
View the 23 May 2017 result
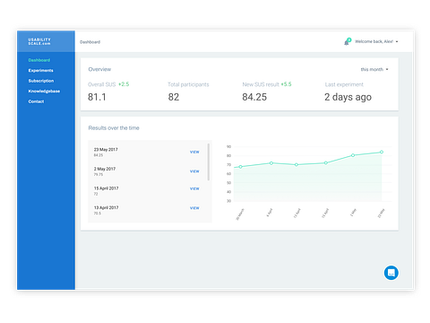click(194, 152)
